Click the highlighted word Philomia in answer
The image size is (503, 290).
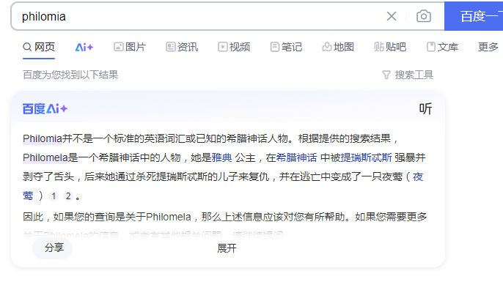coord(43,138)
